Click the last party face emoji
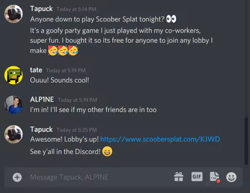 (x=73, y=50)
